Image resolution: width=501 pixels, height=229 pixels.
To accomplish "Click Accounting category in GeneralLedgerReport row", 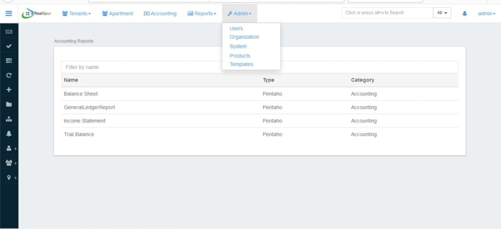I will point(364,107).
